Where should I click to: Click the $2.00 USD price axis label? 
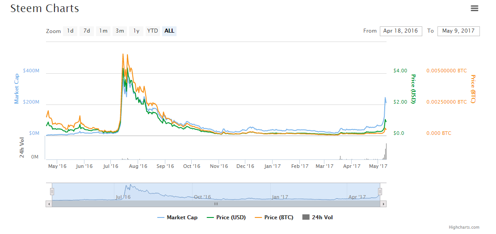click(x=400, y=102)
